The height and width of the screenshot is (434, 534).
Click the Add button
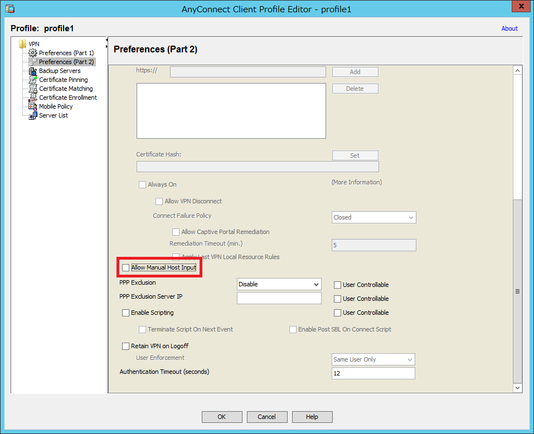(355, 72)
